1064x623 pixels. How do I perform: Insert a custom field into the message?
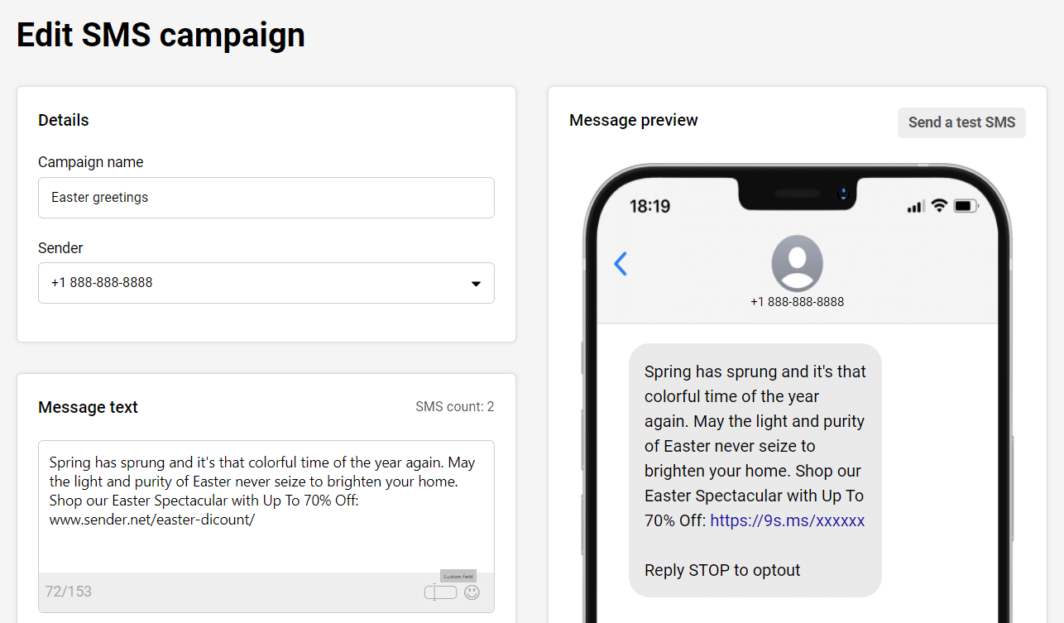[x=441, y=592]
